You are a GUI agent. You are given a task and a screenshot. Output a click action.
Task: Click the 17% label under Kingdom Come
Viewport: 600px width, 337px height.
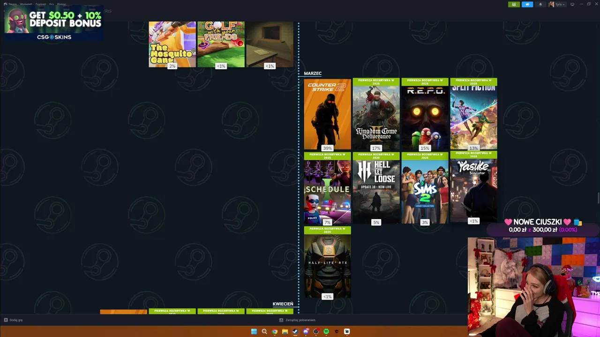tap(376, 148)
